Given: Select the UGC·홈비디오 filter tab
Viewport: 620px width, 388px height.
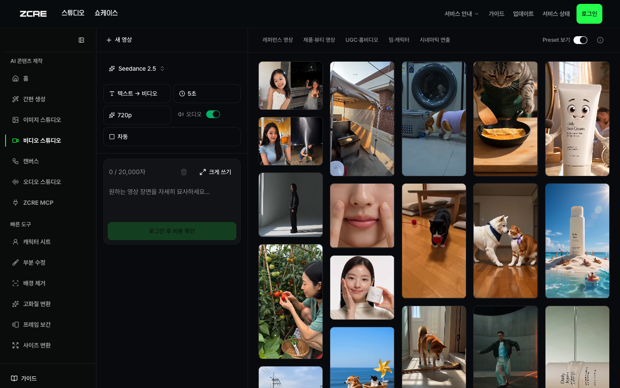Looking at the screenshot, I should click(x=362, y=40).
